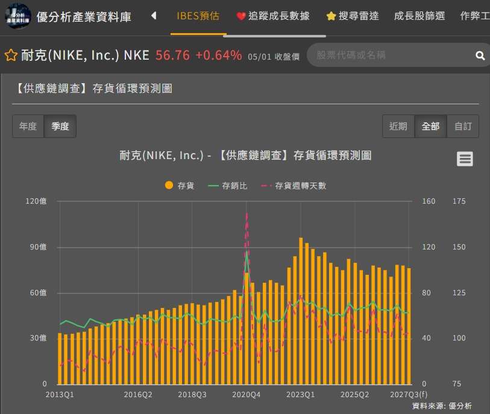
Task: Click the 120億 y-axis label
Action: [36, 201]
